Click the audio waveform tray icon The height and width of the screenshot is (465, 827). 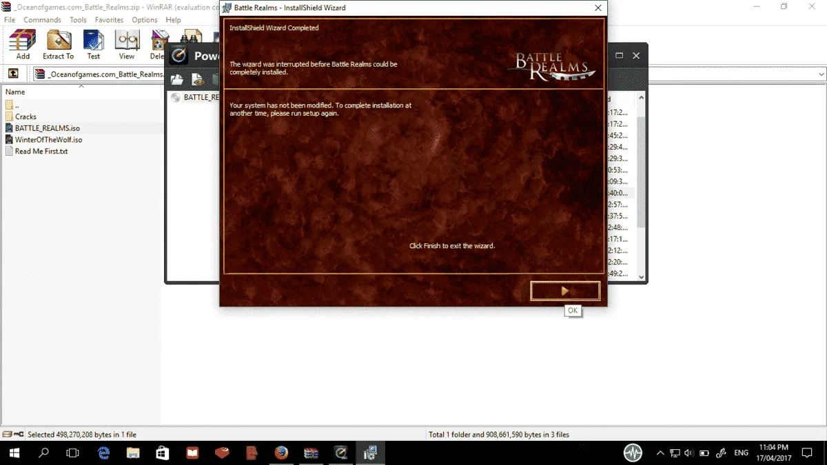tap(633, 453)
